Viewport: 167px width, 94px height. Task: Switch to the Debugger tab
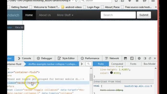click(44, 58)
